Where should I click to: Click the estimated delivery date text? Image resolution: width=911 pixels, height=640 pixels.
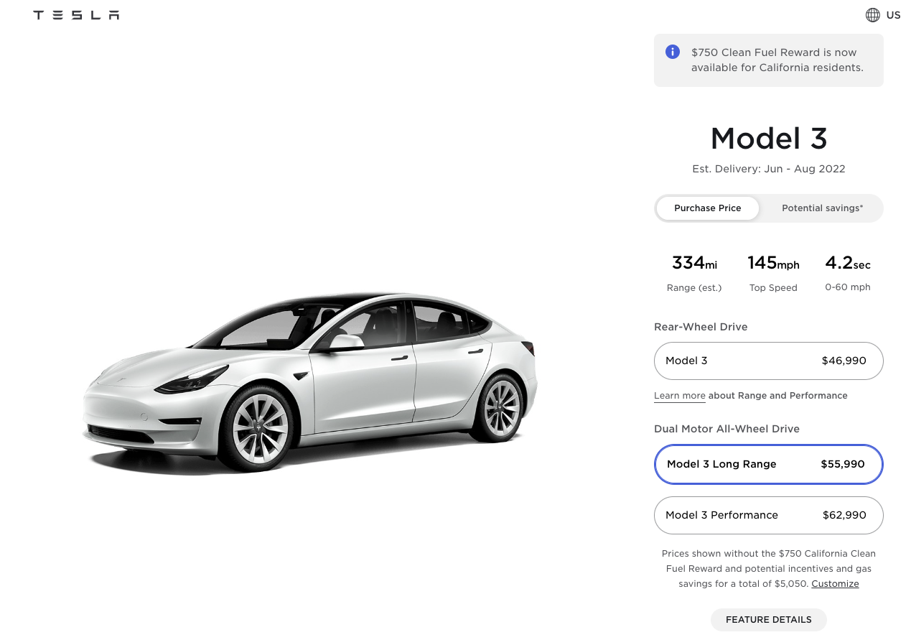coord(768,170)
